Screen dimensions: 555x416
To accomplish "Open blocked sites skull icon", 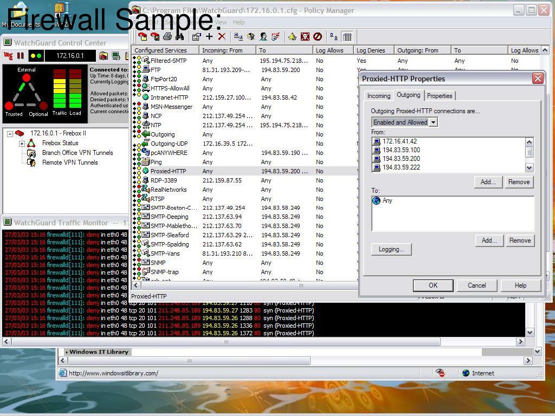I will (305, 36).
